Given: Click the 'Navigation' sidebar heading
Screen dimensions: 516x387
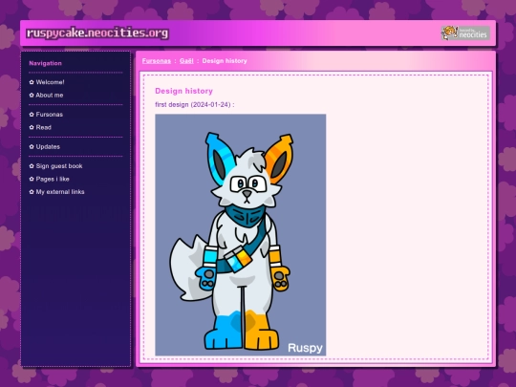Looking at the screenshot, I should tap(46, 63).
